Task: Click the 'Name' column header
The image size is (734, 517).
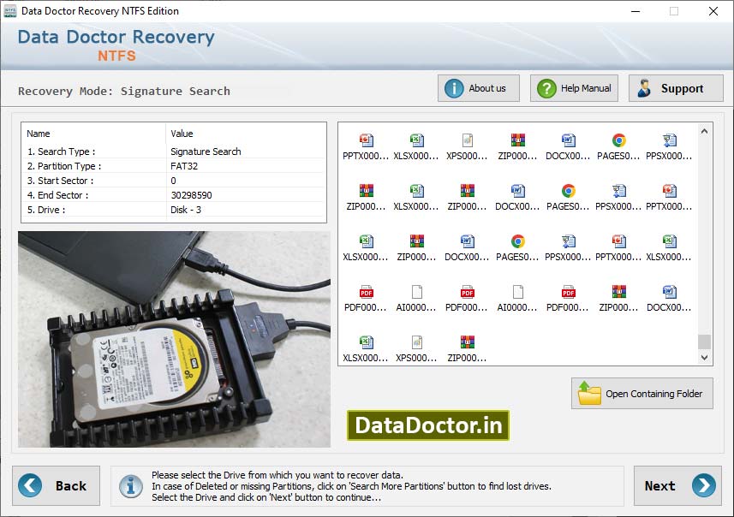Action: tap(39, 134)
